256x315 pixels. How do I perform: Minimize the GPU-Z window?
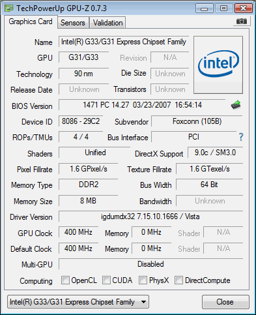pyautogui.click(x=204, y=8)
